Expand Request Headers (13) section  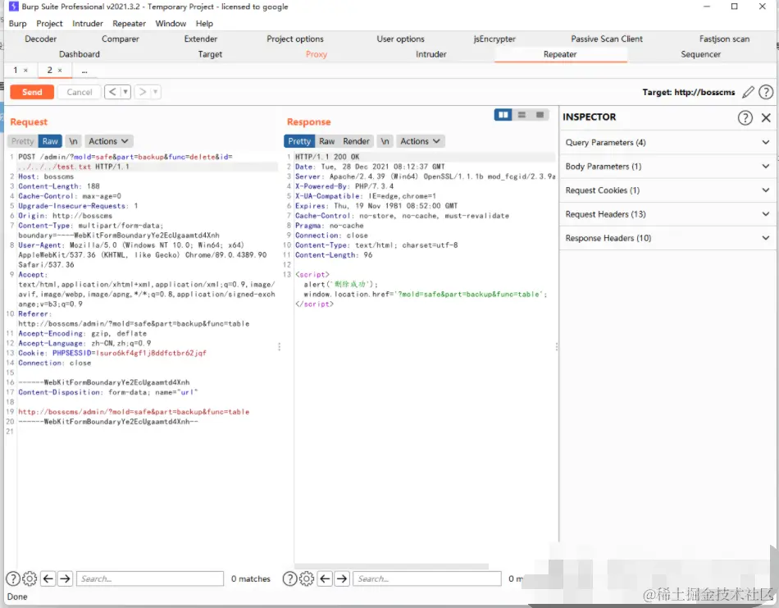tap(667, 214)
